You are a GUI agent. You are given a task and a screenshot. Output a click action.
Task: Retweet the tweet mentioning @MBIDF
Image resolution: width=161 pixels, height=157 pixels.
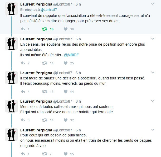(x=45, y=63)
